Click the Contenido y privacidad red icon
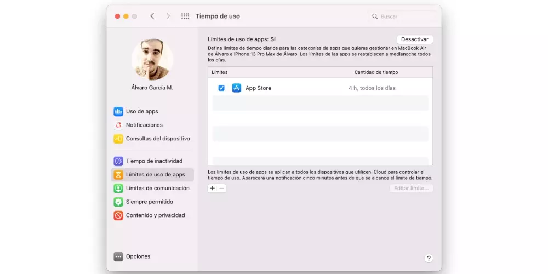This screenshot has width=548, height=274. click(118, 215)
